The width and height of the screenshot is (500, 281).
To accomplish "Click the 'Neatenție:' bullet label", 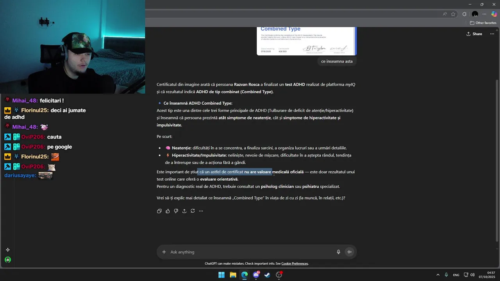I will coord(182,148).
